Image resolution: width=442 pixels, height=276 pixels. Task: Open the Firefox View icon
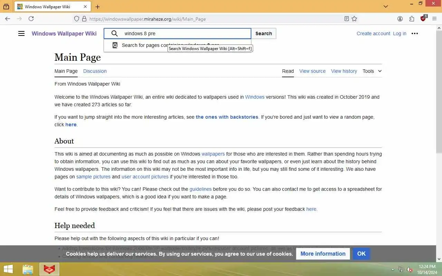click(x=6, y=7)
